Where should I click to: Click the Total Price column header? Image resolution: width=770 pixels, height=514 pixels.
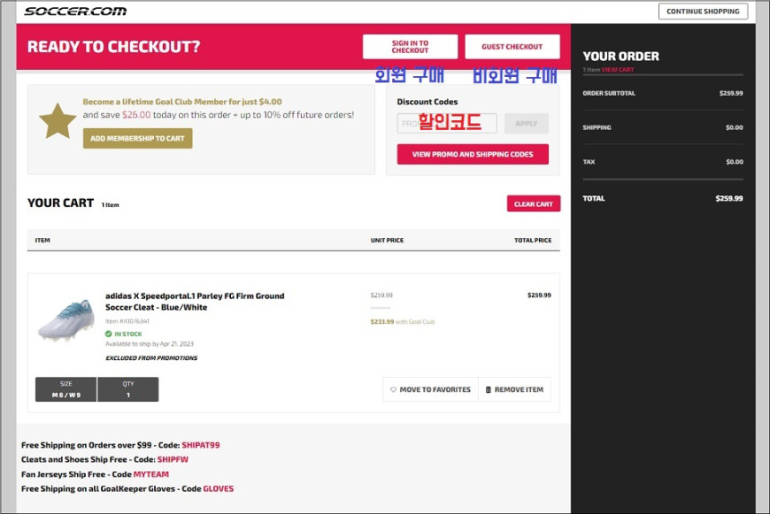tap(533, 240)
